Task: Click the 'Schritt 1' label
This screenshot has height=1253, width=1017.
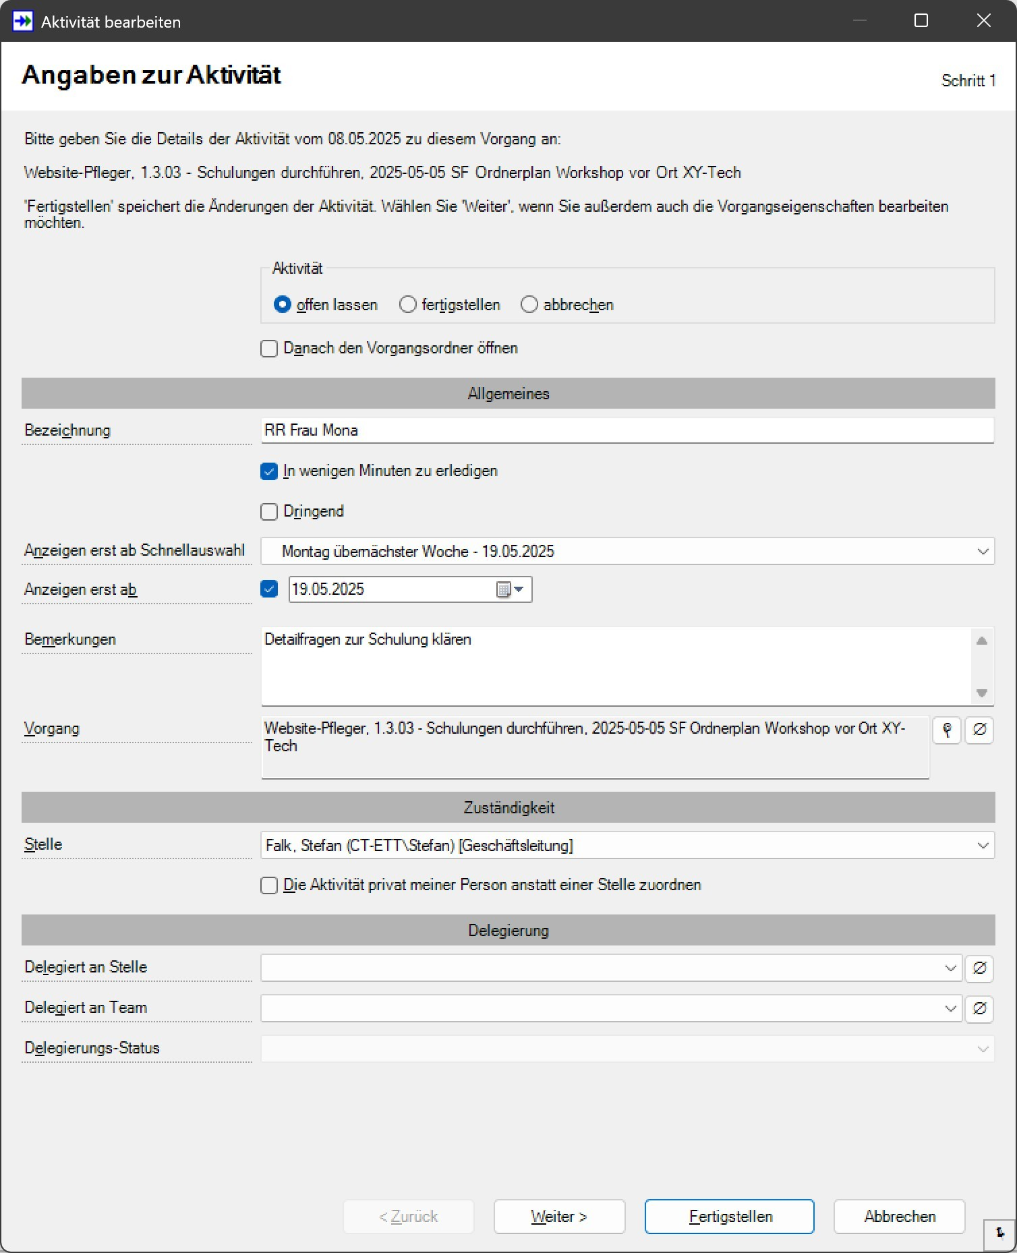Action: 968,81
